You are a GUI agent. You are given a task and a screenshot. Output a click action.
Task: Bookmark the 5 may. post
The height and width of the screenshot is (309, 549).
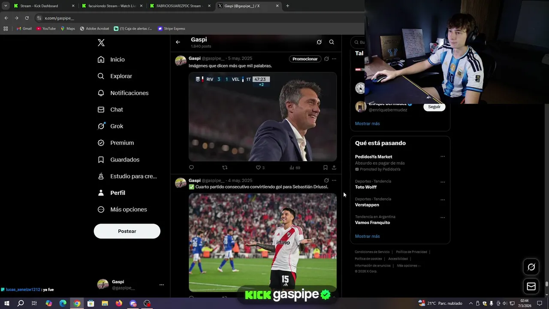325,167
